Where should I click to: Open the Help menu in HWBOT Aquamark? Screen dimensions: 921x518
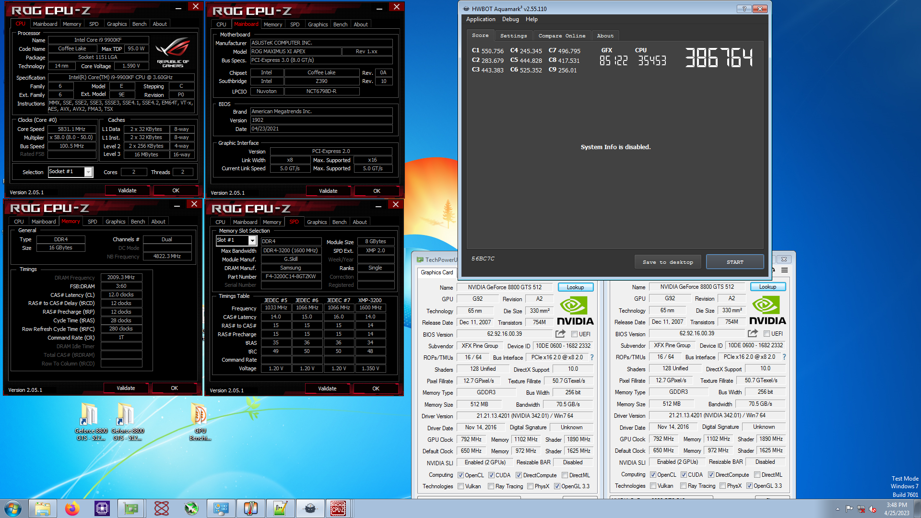[531, 19]
